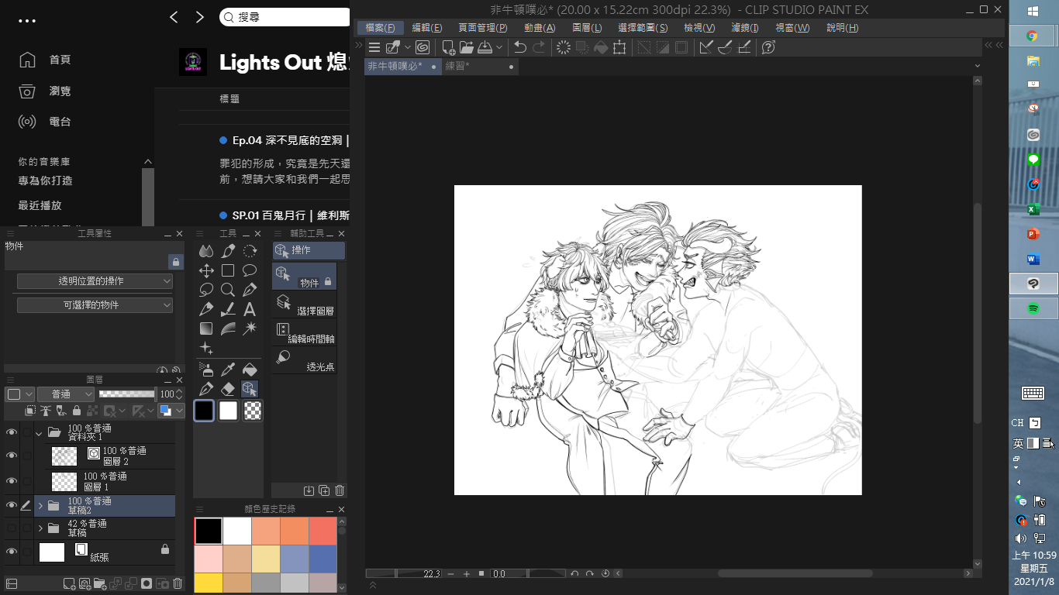The width and height of the screenshot is (1059, 595).
Task: Expand 42% 草稿 folder
Action: pyautogui.click(x=40, y=528)
